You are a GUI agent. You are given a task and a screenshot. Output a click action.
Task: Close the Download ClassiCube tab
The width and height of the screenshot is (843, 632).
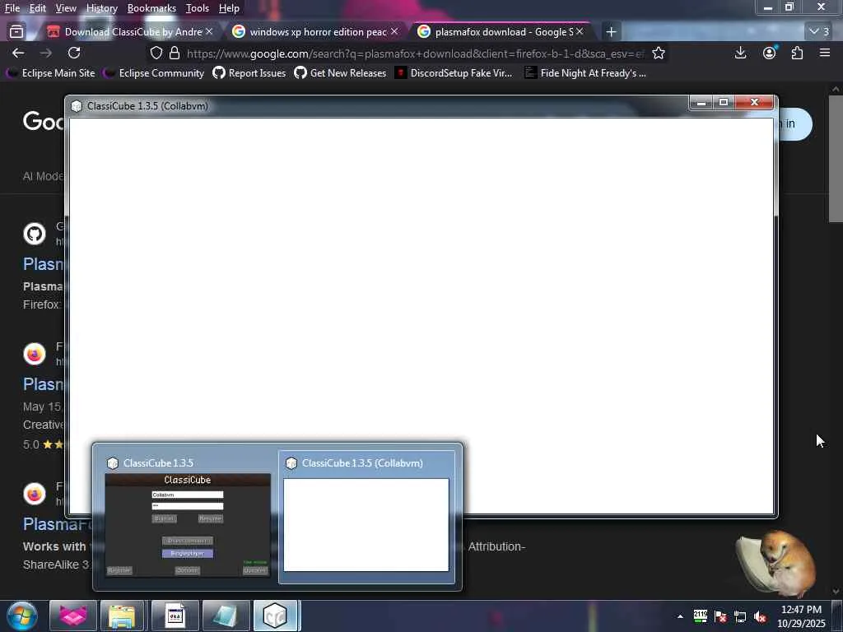(x=209, y=32)
